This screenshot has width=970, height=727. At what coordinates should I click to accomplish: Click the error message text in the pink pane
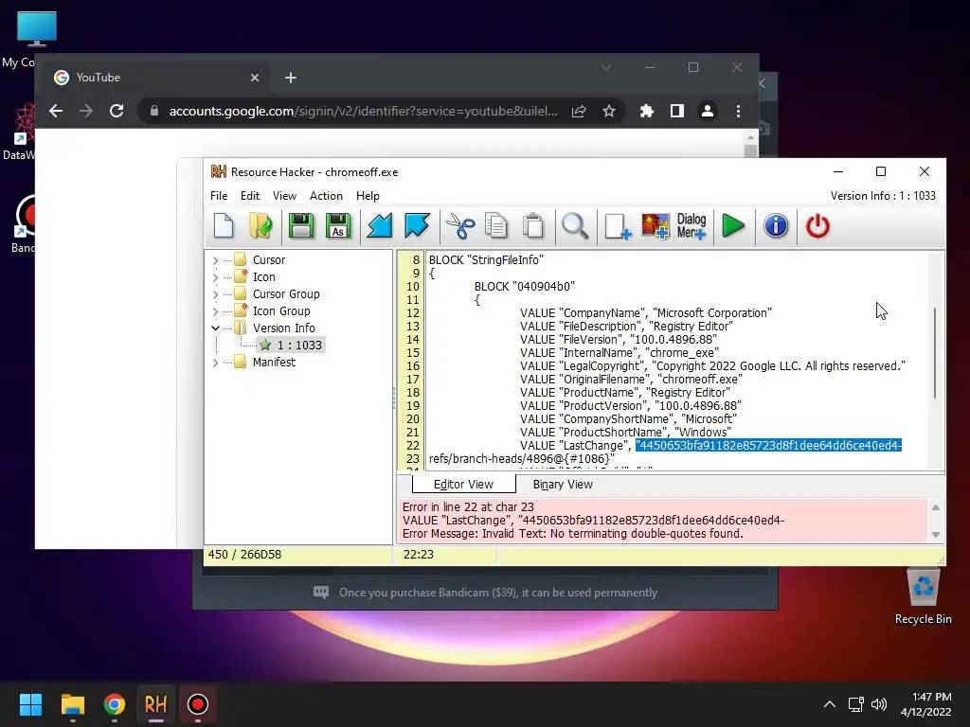coord(573,534)
